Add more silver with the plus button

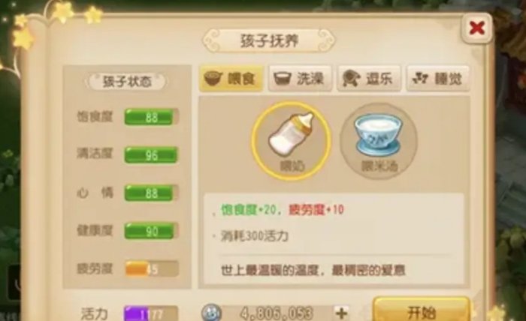341,313
